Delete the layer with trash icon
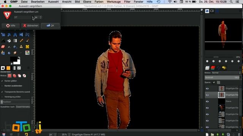The image size is (243, 136). [240, 134]
